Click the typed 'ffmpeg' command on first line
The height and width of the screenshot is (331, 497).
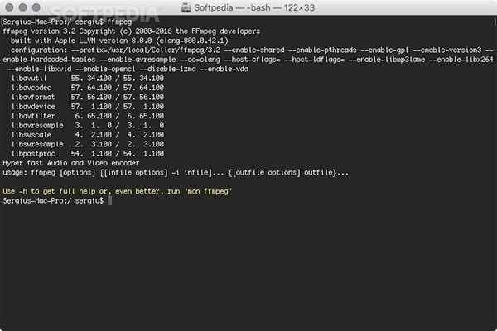pos(119,22)
